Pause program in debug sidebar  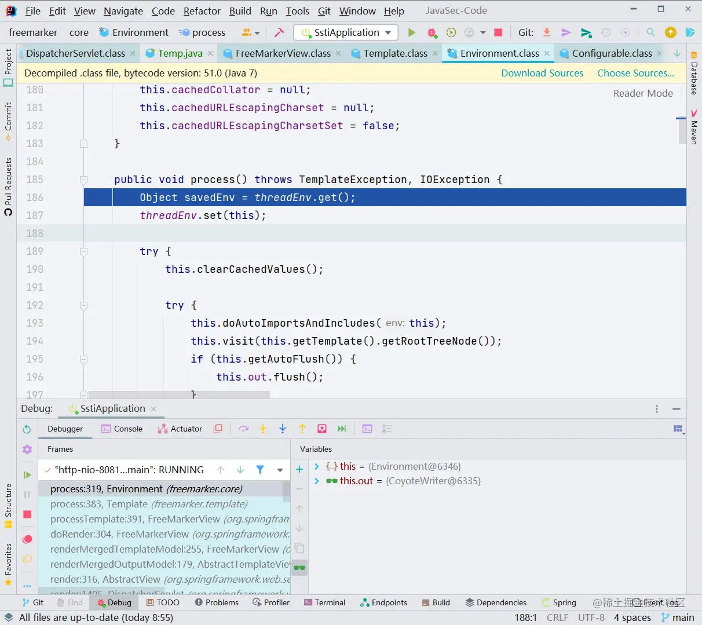pos(27,495)
